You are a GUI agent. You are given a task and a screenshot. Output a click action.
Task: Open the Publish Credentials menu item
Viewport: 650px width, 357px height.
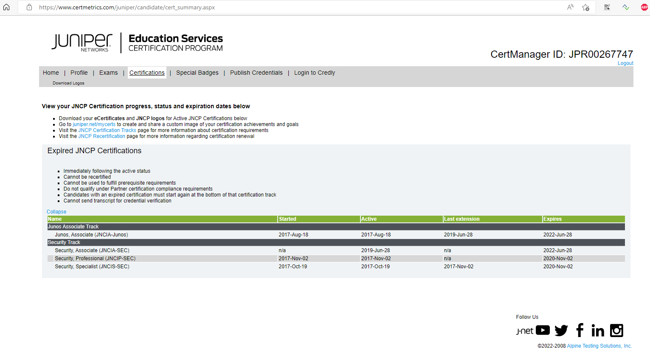[256, 73]
